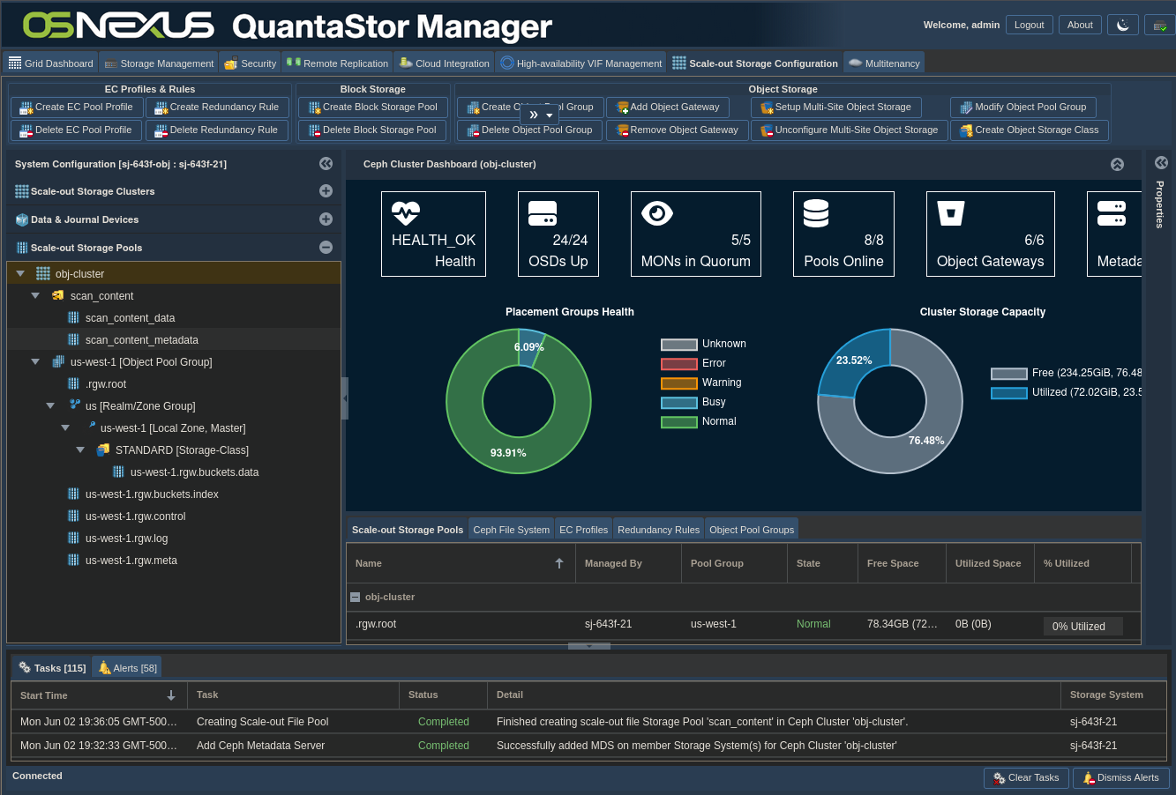
Task: Click the Free legend color swatch
Action: click(1008, 373)
